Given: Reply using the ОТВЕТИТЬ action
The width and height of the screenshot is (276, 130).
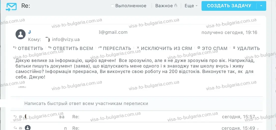Looking at the screenshot, I should click(28, 48).
